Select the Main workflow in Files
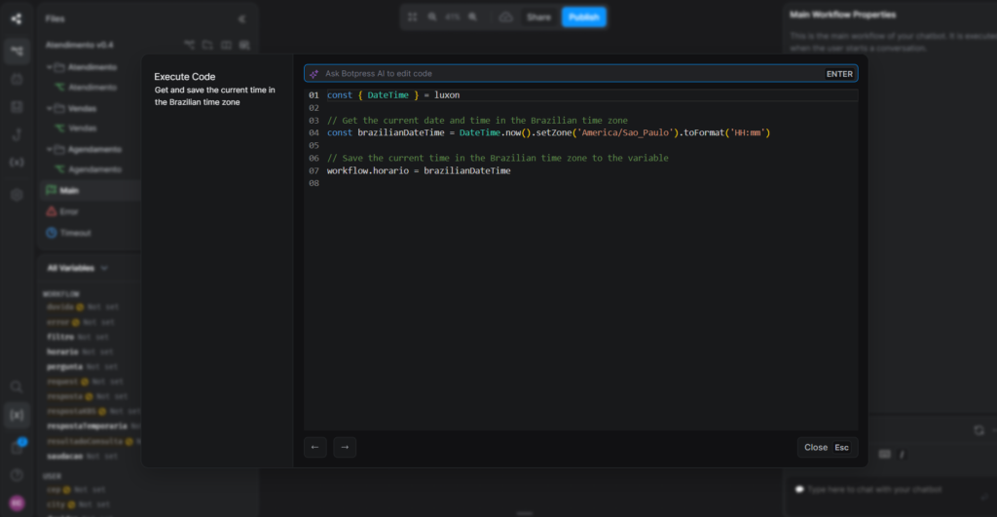997x517 pixels. (x=68, y=190)
